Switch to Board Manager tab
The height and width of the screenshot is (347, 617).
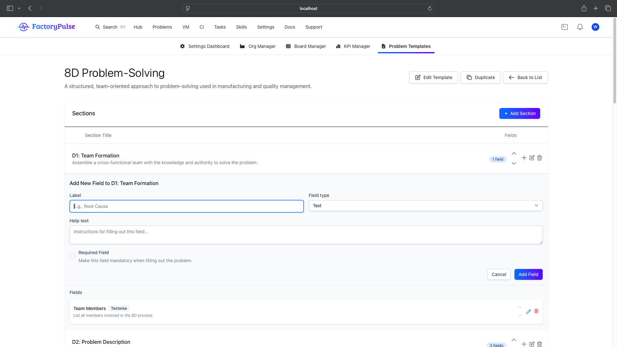(306, 46)
